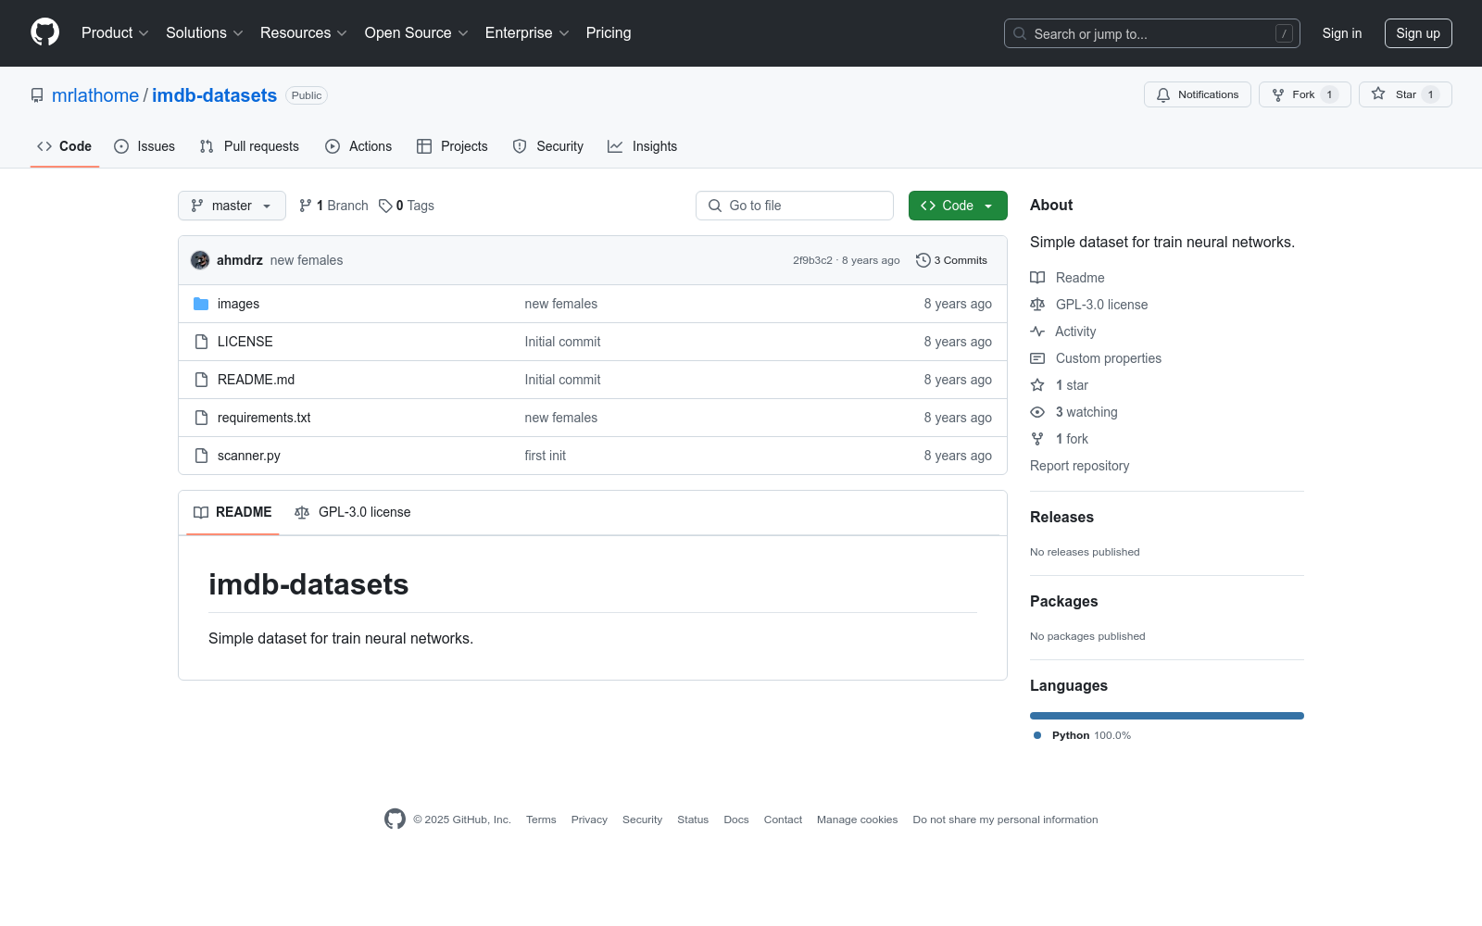The width and height of the screenshot is (1482, 926).
Task: Switch to the Code tab
Action: click(x=65, y=146)
